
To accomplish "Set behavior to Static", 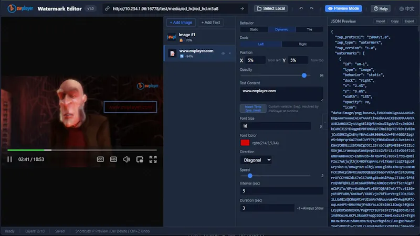I will (x=254, y=29).
